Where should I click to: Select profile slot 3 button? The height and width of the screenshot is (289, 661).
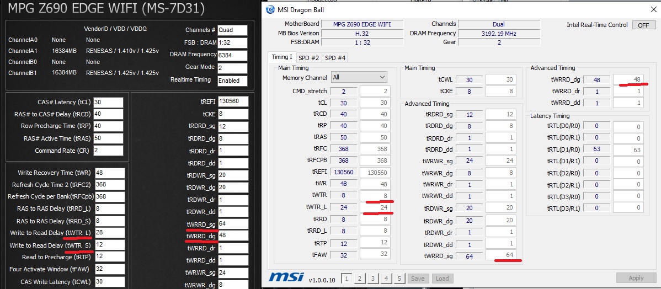[x=372, y=278]
